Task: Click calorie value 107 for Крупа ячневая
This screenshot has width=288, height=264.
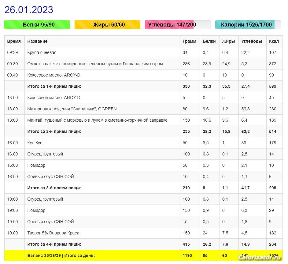Action: pos(273,52)
